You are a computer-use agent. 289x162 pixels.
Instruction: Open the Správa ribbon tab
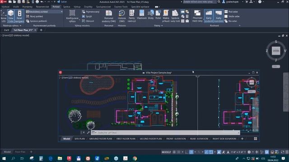(x=66, y=7)
